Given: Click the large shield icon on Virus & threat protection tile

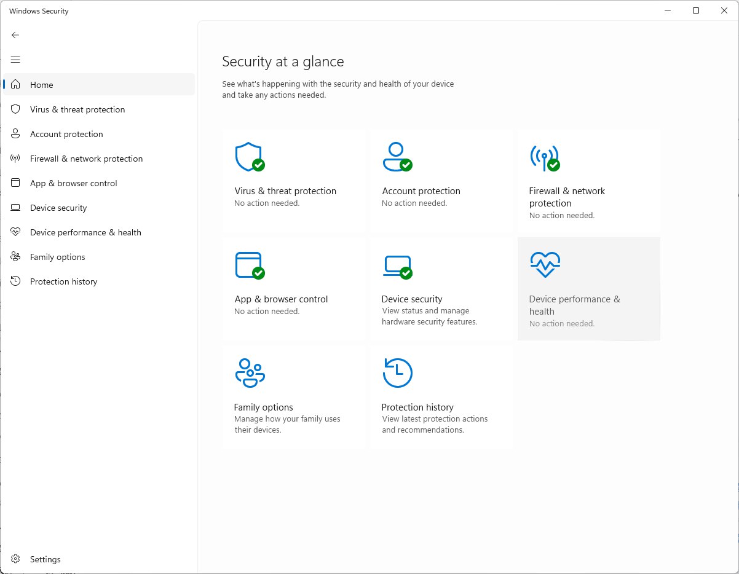Looking at the screenshot, I should pos(249,157).
